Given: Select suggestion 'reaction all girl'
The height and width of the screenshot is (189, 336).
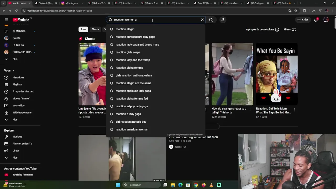Looking at the screenshot, I should [x=155, y=29].
